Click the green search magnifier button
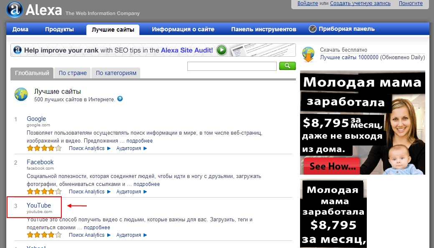 [x=287, y=66]
